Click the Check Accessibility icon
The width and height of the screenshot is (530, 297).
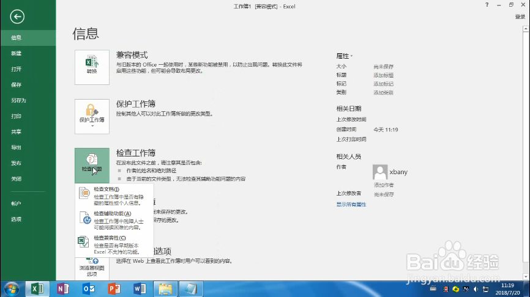tap(85, 218)
